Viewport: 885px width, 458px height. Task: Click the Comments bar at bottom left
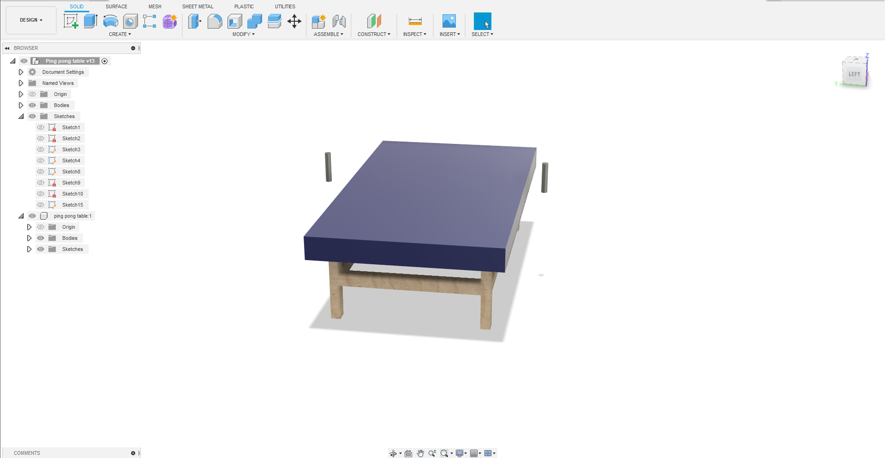[27, 453]
